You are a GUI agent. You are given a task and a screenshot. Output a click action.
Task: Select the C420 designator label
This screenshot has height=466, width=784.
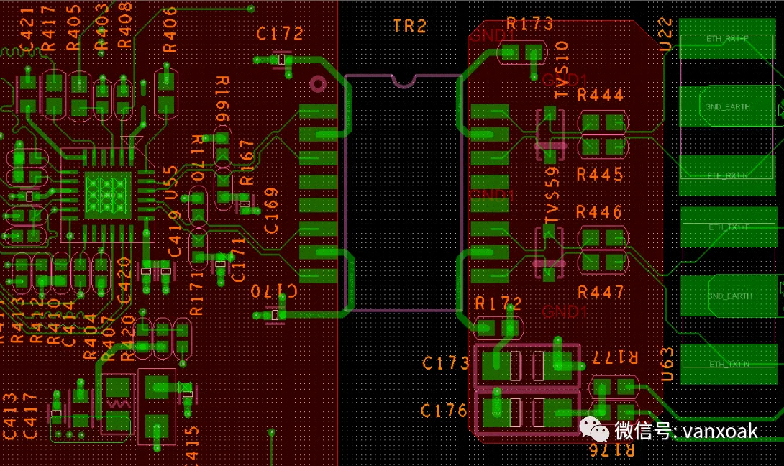124,280
